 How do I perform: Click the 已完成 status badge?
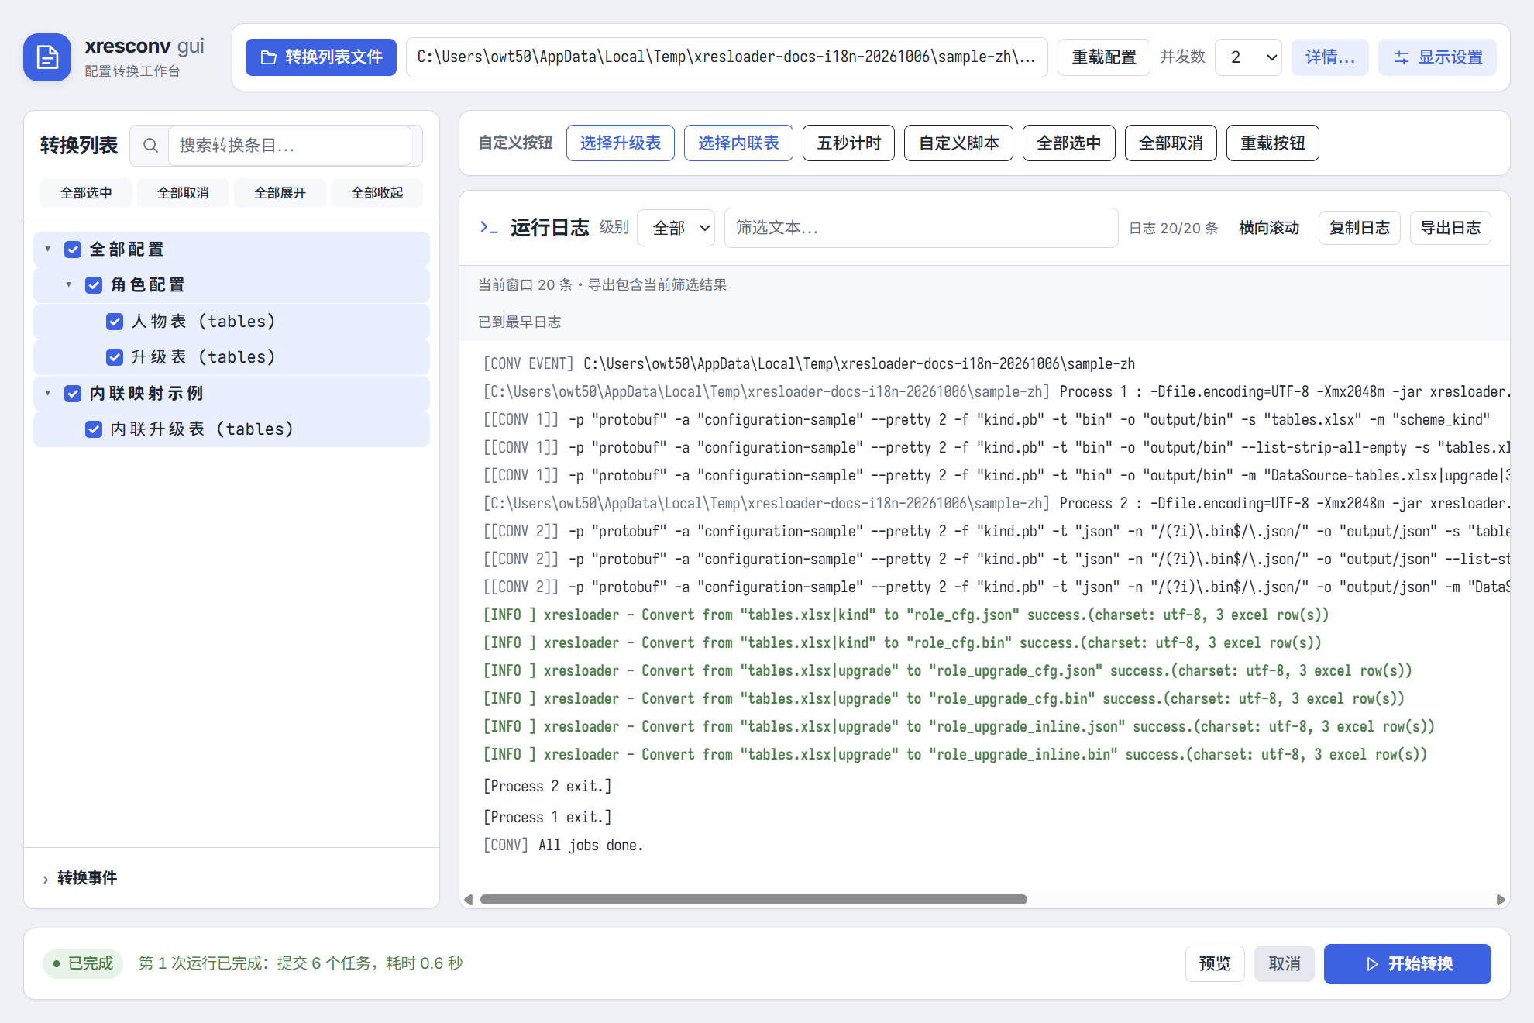click(x=83, y=963)
